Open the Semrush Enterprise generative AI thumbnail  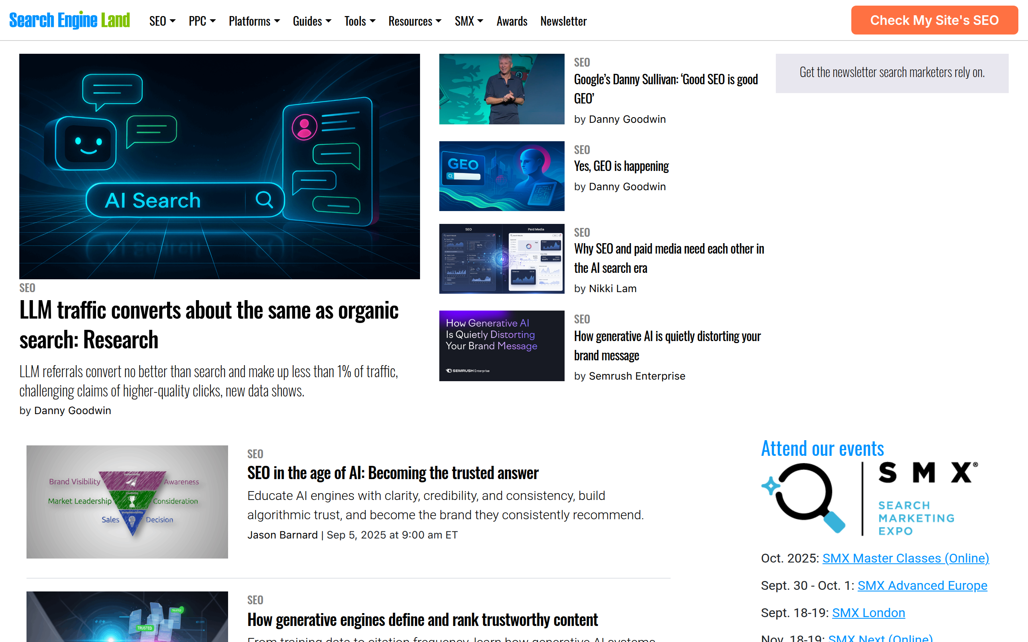(502, 345)
